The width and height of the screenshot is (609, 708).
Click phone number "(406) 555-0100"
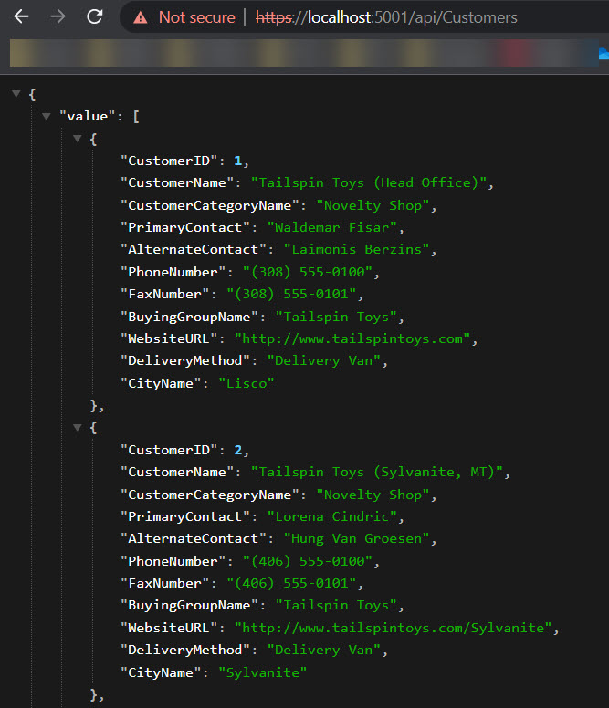[x=308, y=561]
